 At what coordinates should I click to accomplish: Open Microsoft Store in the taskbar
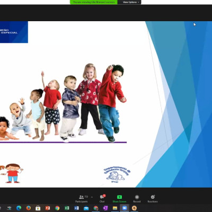(38, 208)
